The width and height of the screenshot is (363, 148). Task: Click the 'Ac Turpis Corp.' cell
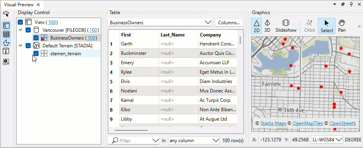pos(218,100)
